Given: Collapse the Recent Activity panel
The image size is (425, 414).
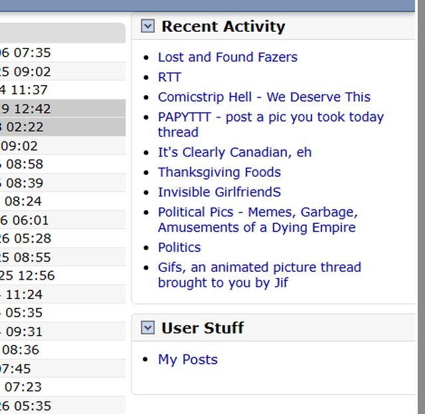Looking at the screenshot, I should [148, 26].
